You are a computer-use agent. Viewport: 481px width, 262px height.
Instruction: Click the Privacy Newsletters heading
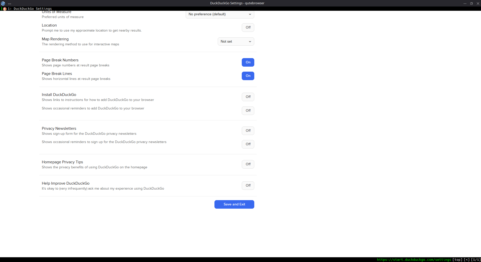59,128
